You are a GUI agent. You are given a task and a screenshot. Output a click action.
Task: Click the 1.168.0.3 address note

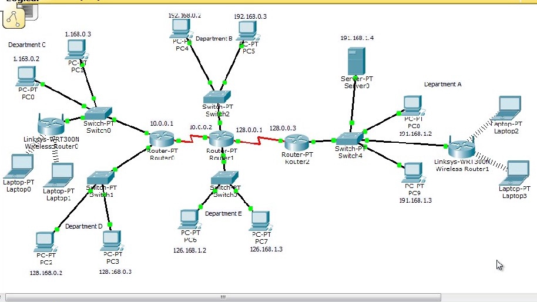coord(78,34)
